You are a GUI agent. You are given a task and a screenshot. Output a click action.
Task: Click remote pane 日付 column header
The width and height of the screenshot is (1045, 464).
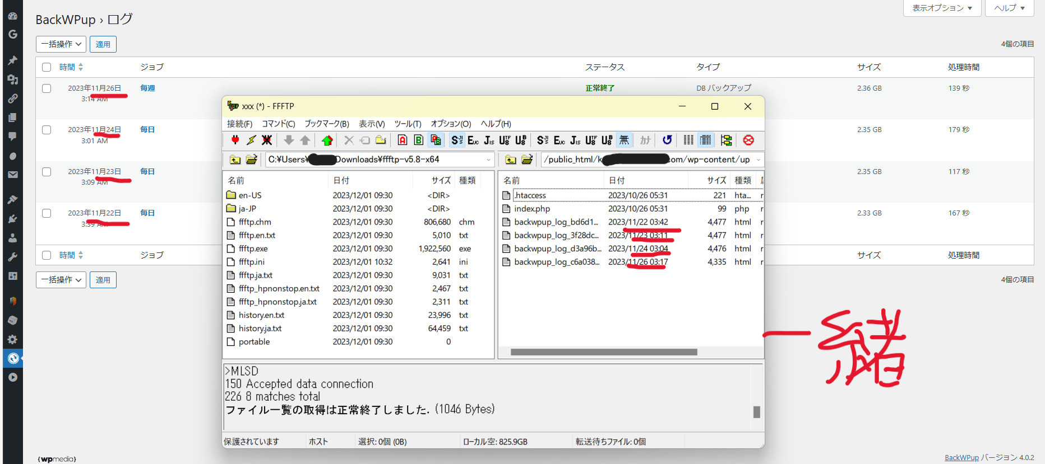[645, 180]
